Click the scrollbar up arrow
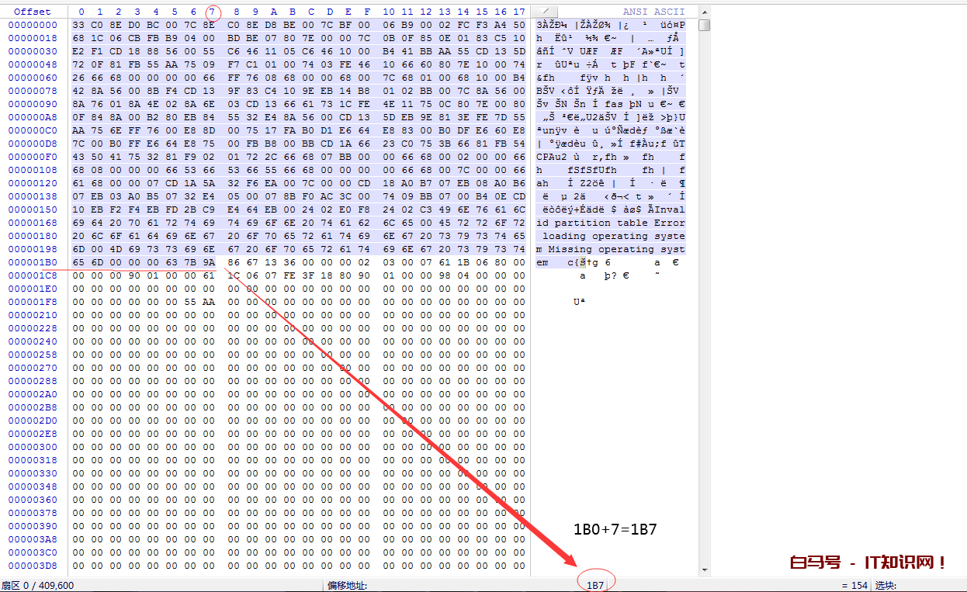This screenshot has width=967, height=592. (x=704, y=12)
